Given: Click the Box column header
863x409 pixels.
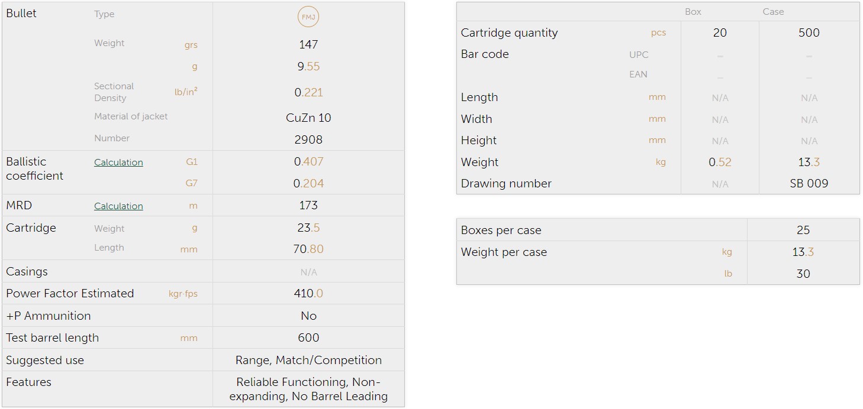Looking at the screenshot, I should point(693,12).
